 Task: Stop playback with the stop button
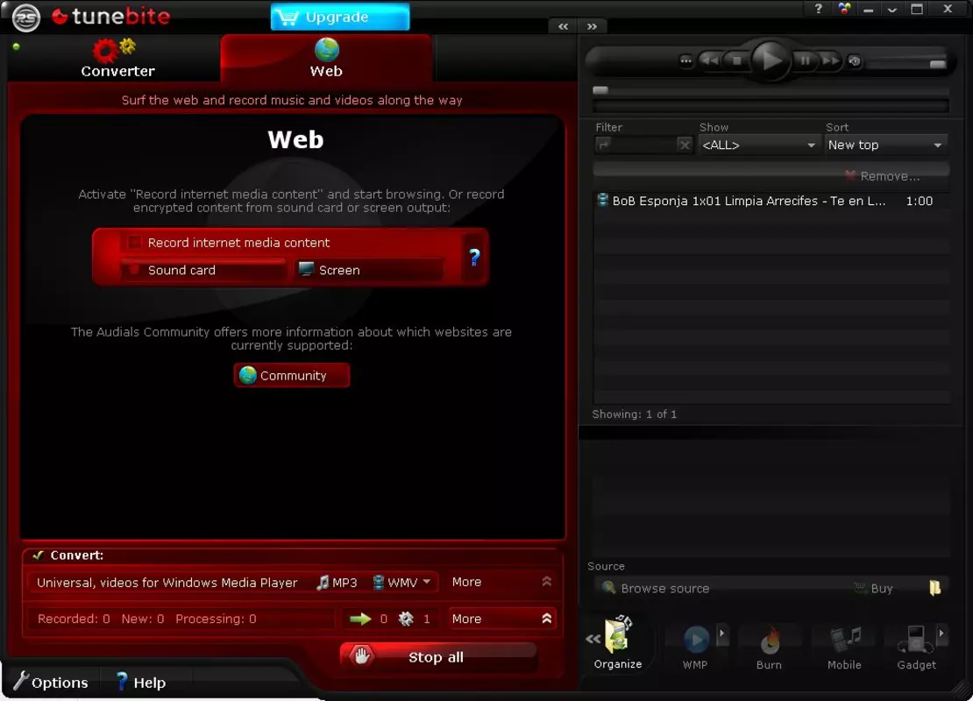point(736,60)
